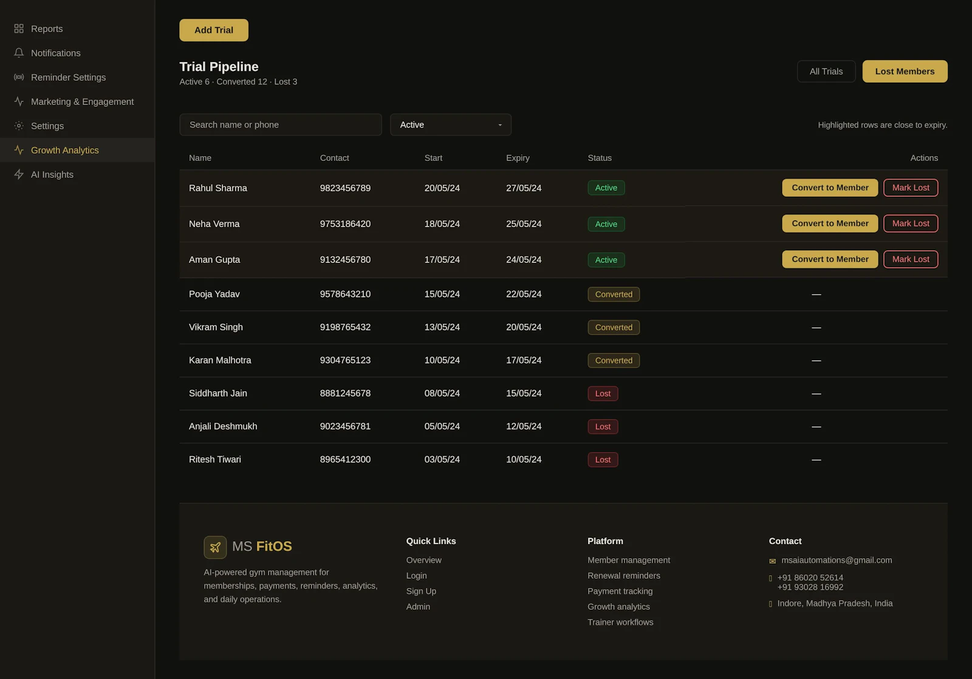Click the email envelope icon in footer
Viewport: 972px width, 679px height.
point(773,561)
